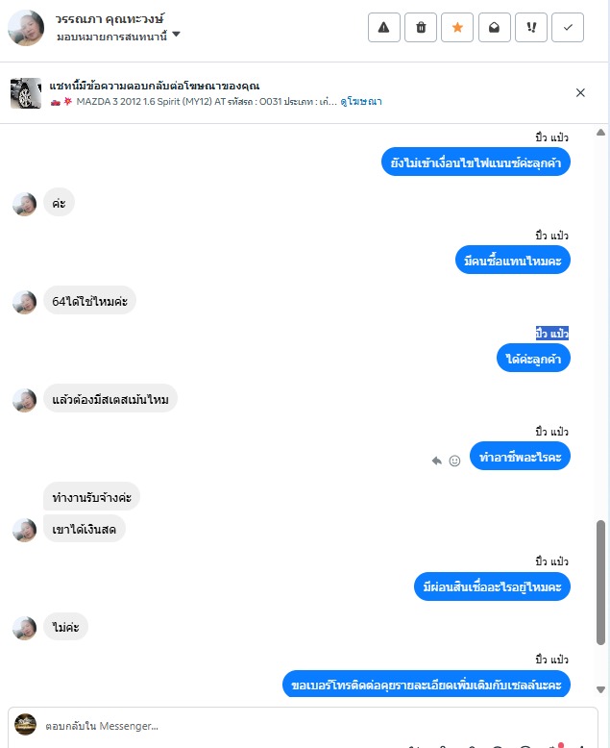Open emoji reaction beside ทำอาชีพอะไรคะ

454,461
